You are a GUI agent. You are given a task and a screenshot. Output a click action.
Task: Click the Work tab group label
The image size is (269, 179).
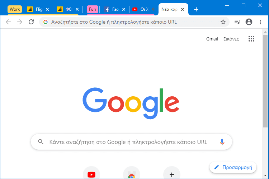(15, 9)
